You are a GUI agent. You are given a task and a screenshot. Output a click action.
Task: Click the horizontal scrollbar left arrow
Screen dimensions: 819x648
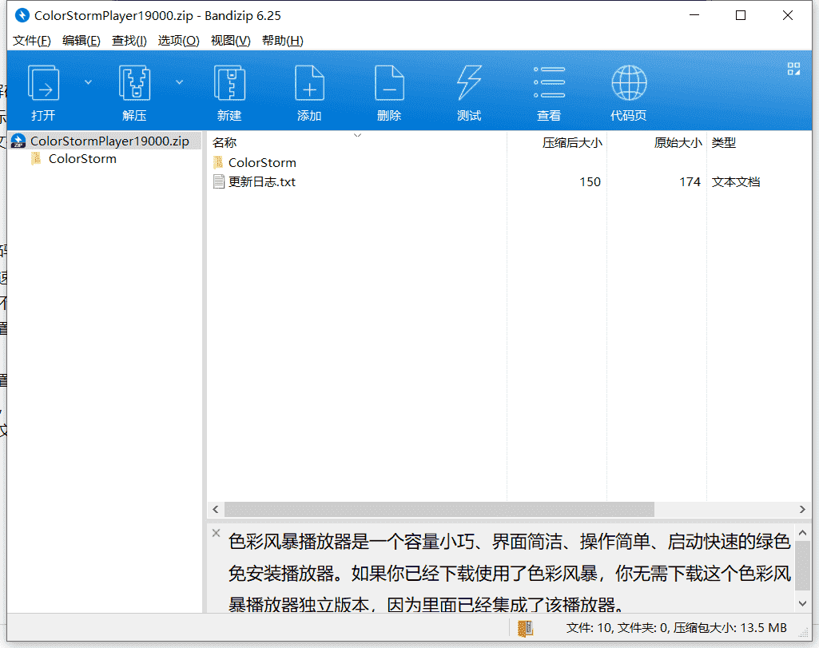[216, 509]
